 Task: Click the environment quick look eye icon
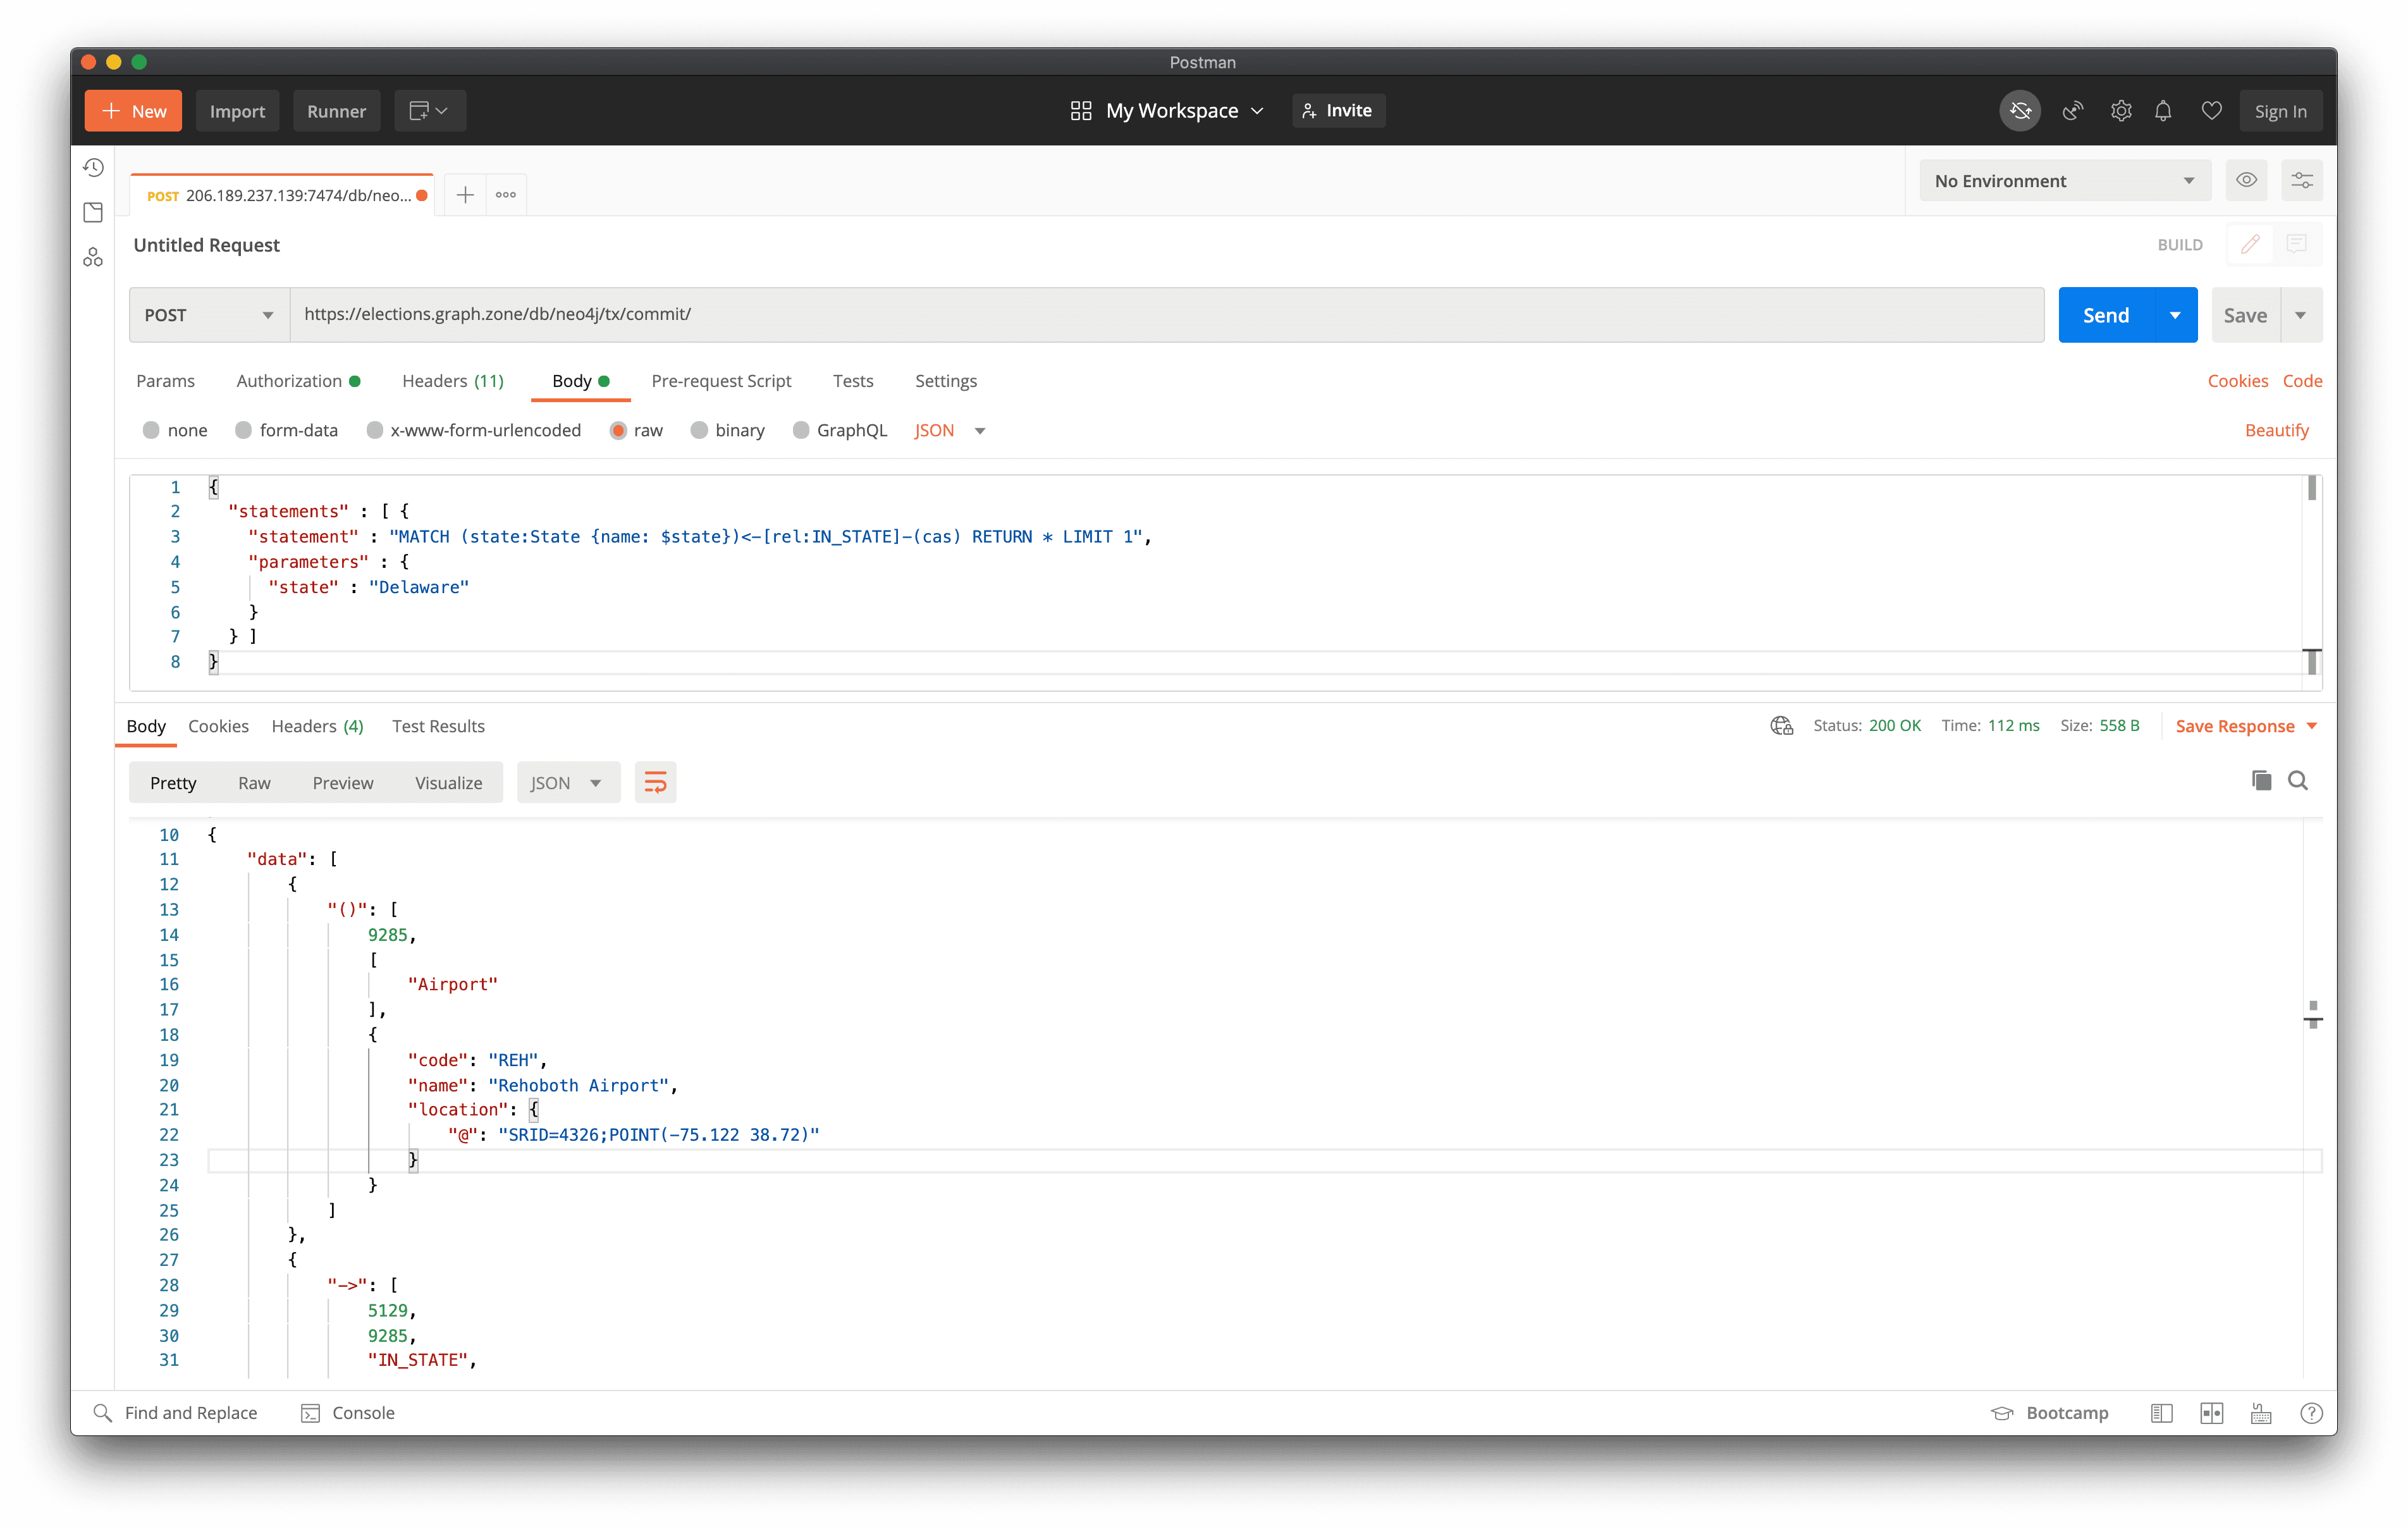pos(2246,181)
